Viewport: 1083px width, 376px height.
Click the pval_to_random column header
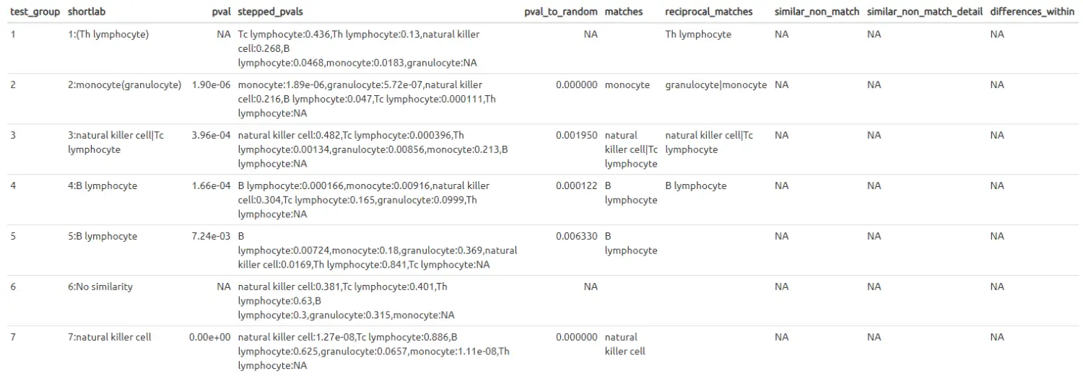561,12
